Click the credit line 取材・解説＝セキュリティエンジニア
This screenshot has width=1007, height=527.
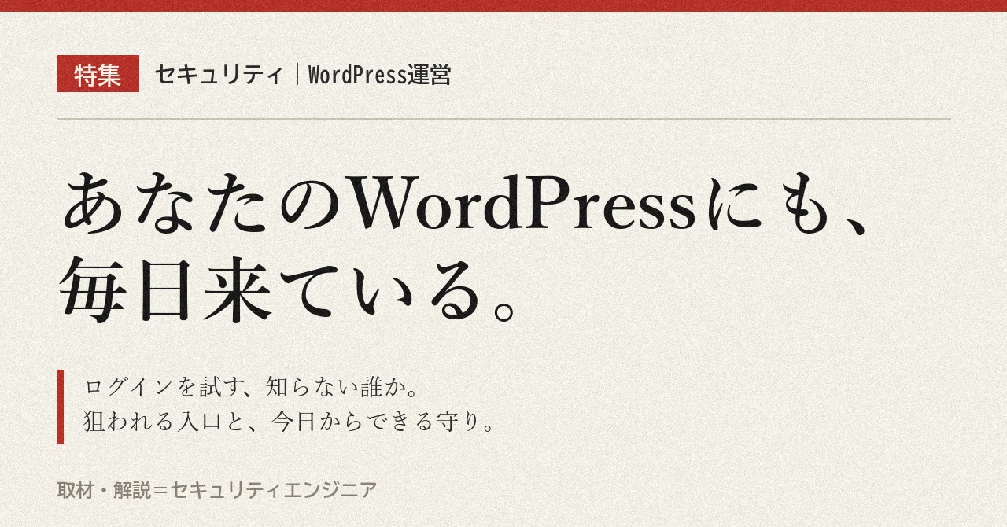coord(217,490)
